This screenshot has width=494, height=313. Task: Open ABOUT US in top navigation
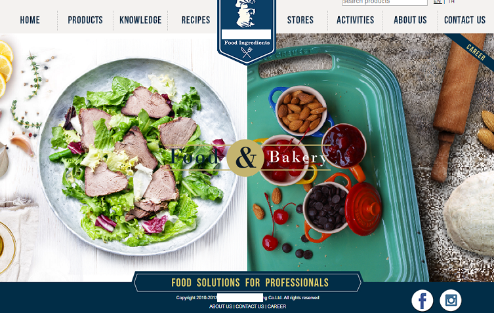tap(410, 20)
